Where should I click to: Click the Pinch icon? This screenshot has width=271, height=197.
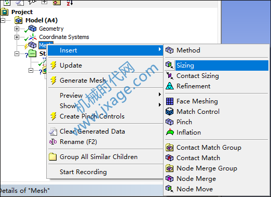(x=170, y=122)
